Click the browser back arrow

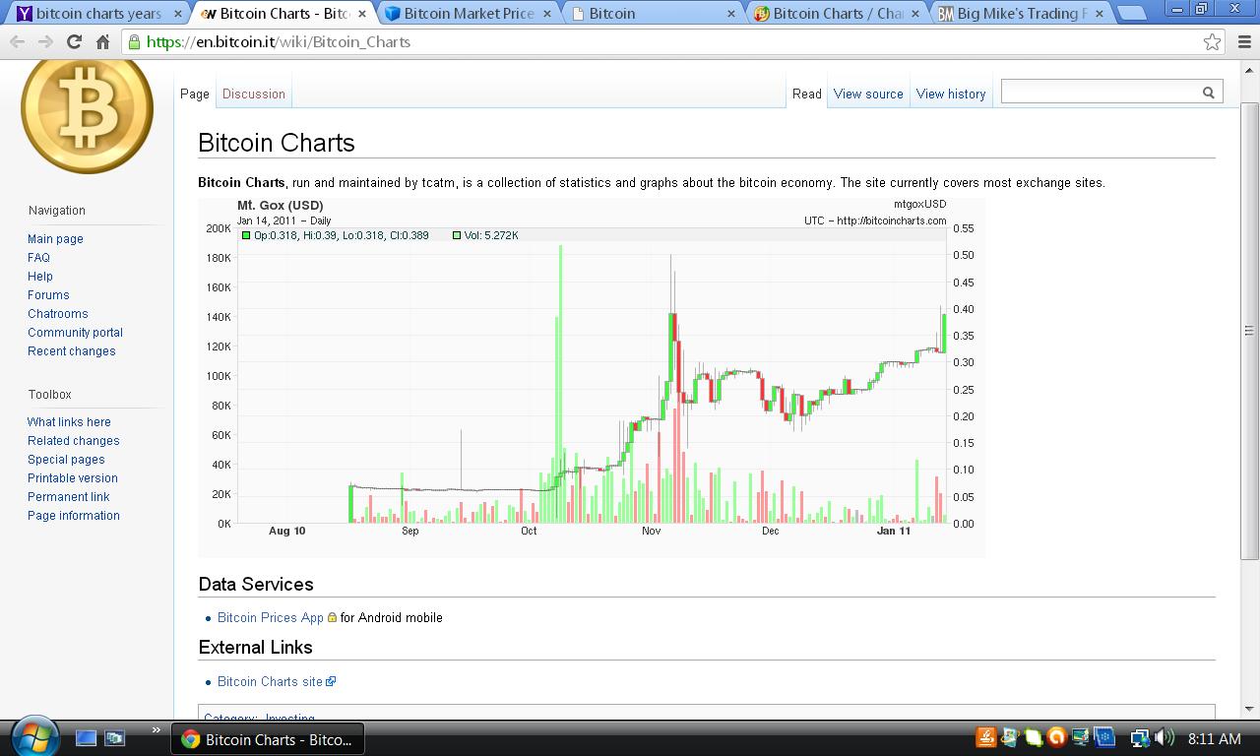[x=17, y=42]
